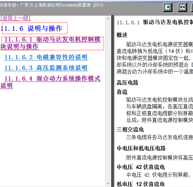Click the 三相交流电 heading
Image resolution: width=193 pixels, height=187 pixels.
[130, 129]
